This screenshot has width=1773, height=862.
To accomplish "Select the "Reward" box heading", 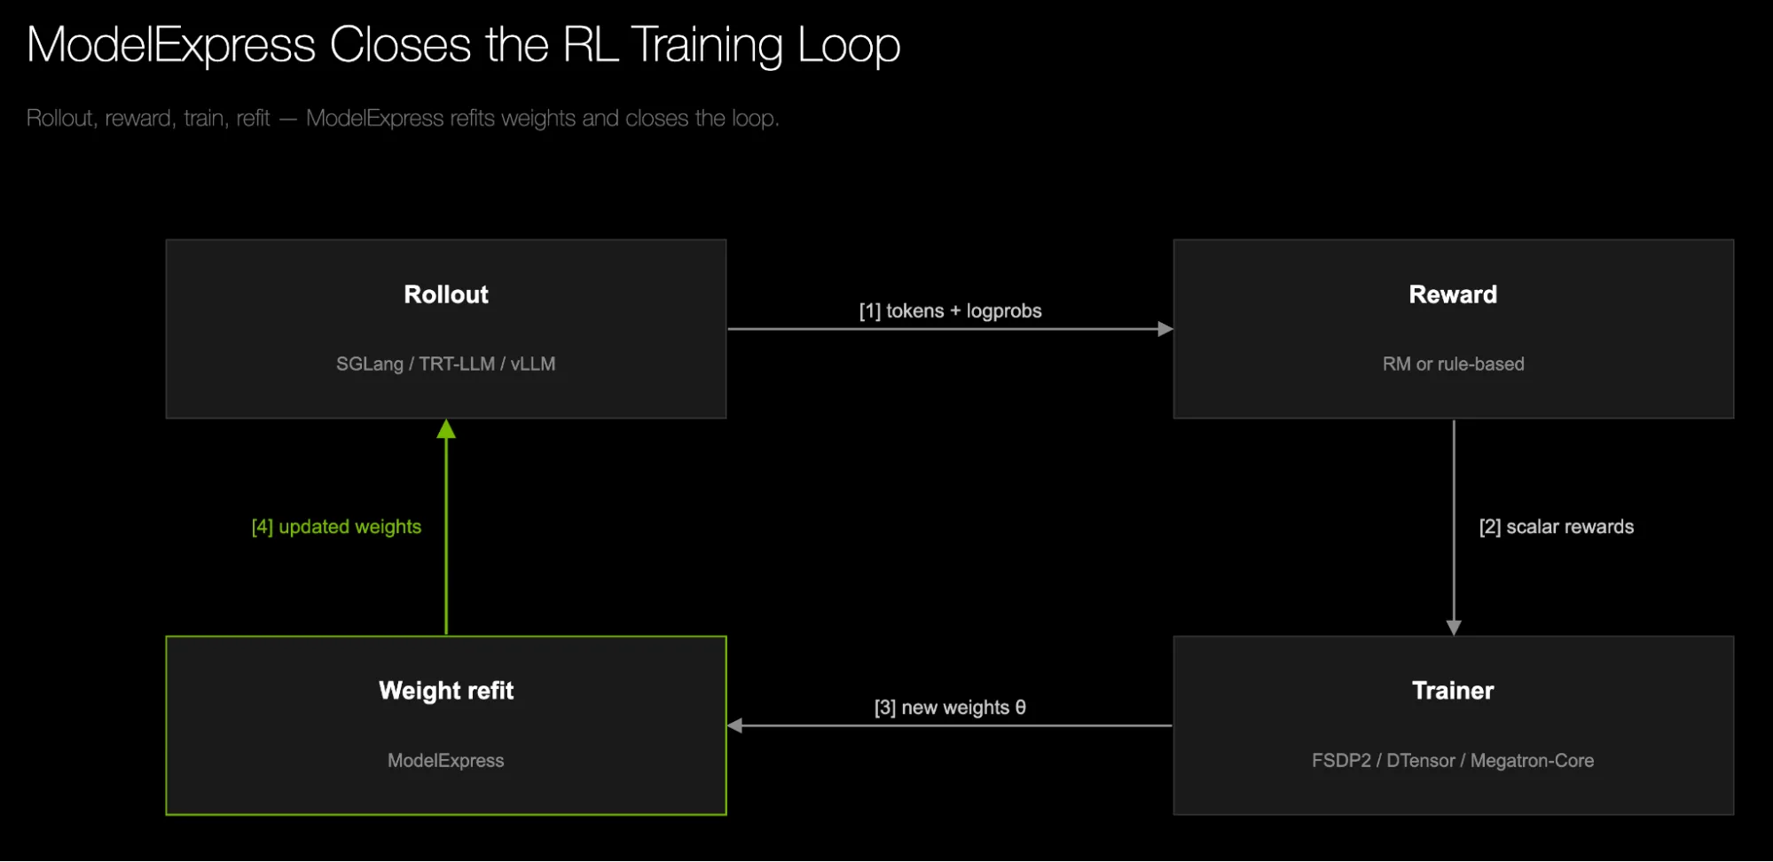I will pyautogui.click(x=1453, y=294).
